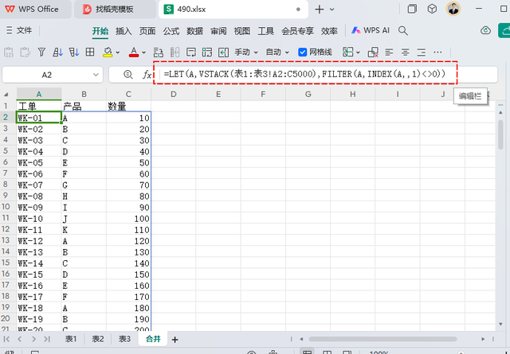Launch WPS AI assistant
The image size is (510, 354).
371,30
